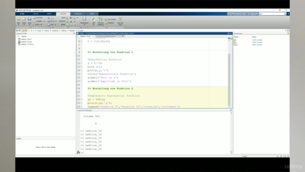Select the EDITOR ribbon tab
This screenshot has height=172, width=305.
click(x=63, y=14)
